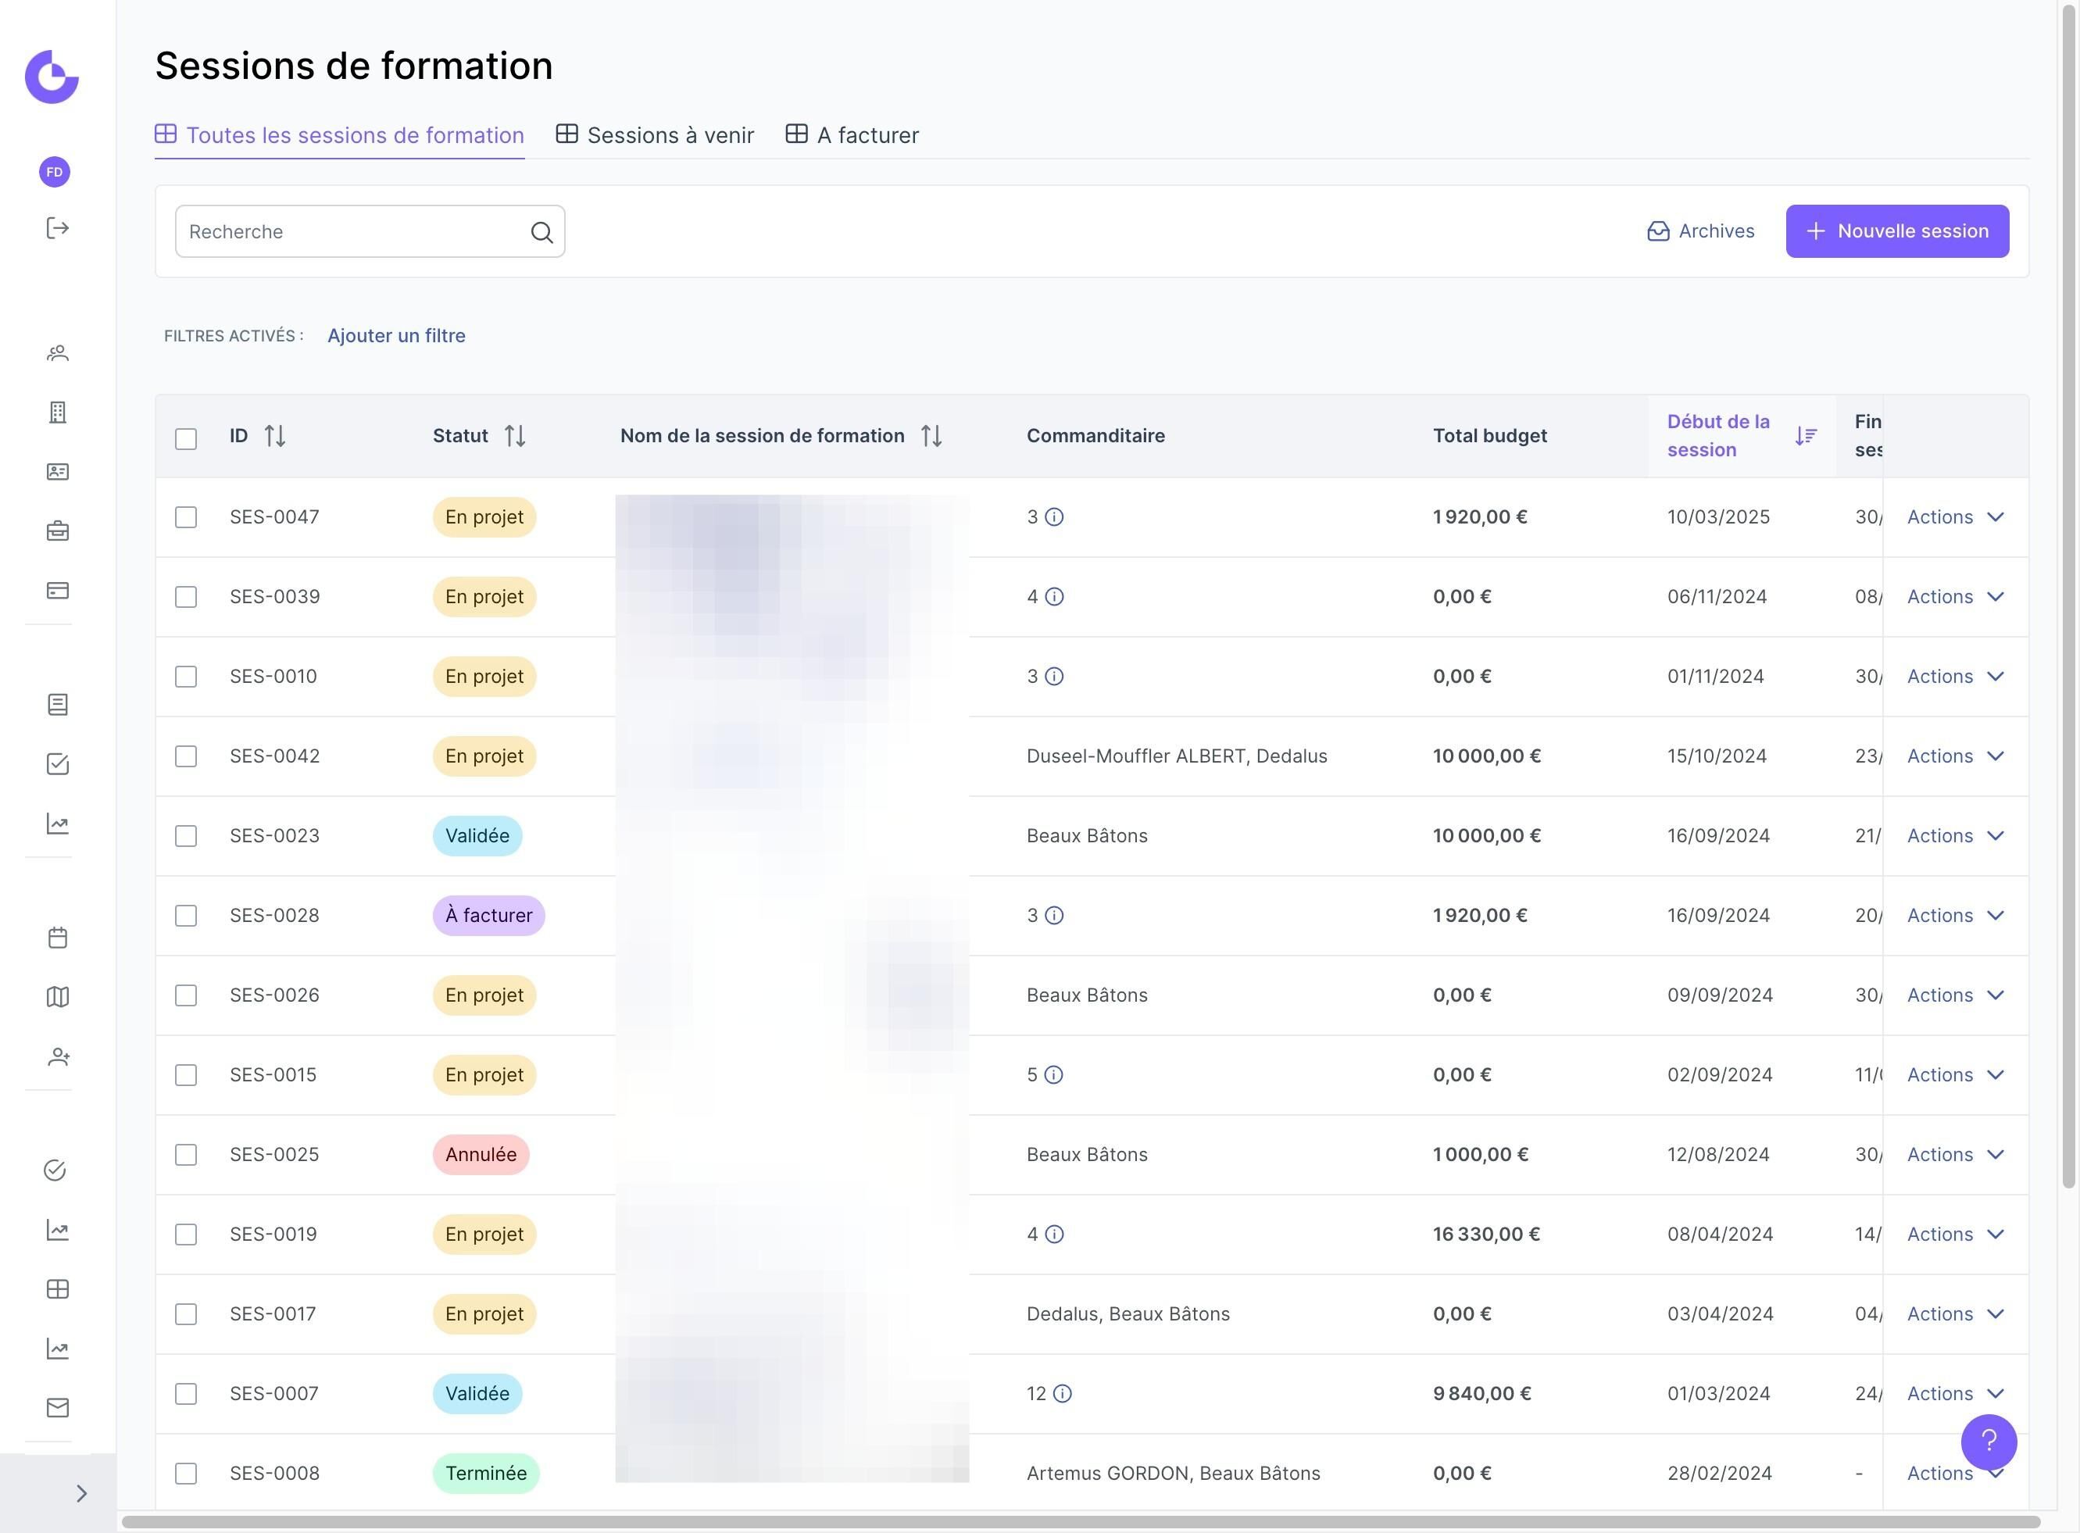The image size is (2080, 1533).
Task: Click the info icon next to commanditaire 12
Action: click(x=1062, y=1394)
